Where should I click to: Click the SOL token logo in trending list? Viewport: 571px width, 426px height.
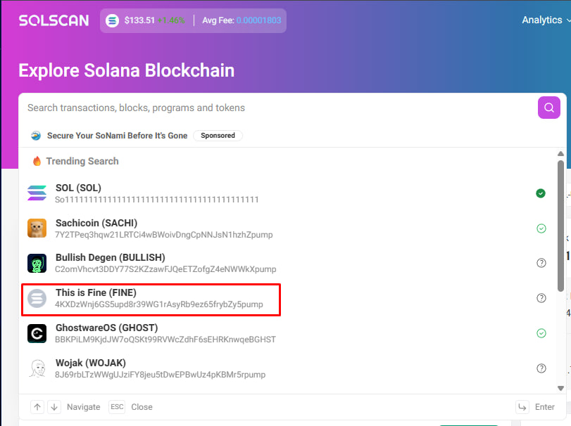coord(37,193)
